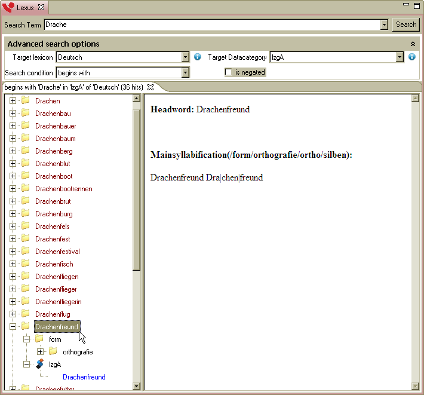
Task: Collapse the Drachenfreund tree node
Action: click(x=13, y=327)
